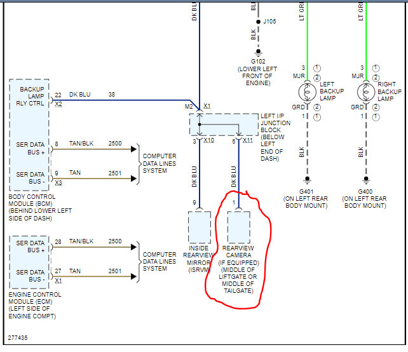Click the "LEFT BACKUP LAMP" label
Viewport: 408px width, 352px height.
pyautogui.click(x=332, y=91)
